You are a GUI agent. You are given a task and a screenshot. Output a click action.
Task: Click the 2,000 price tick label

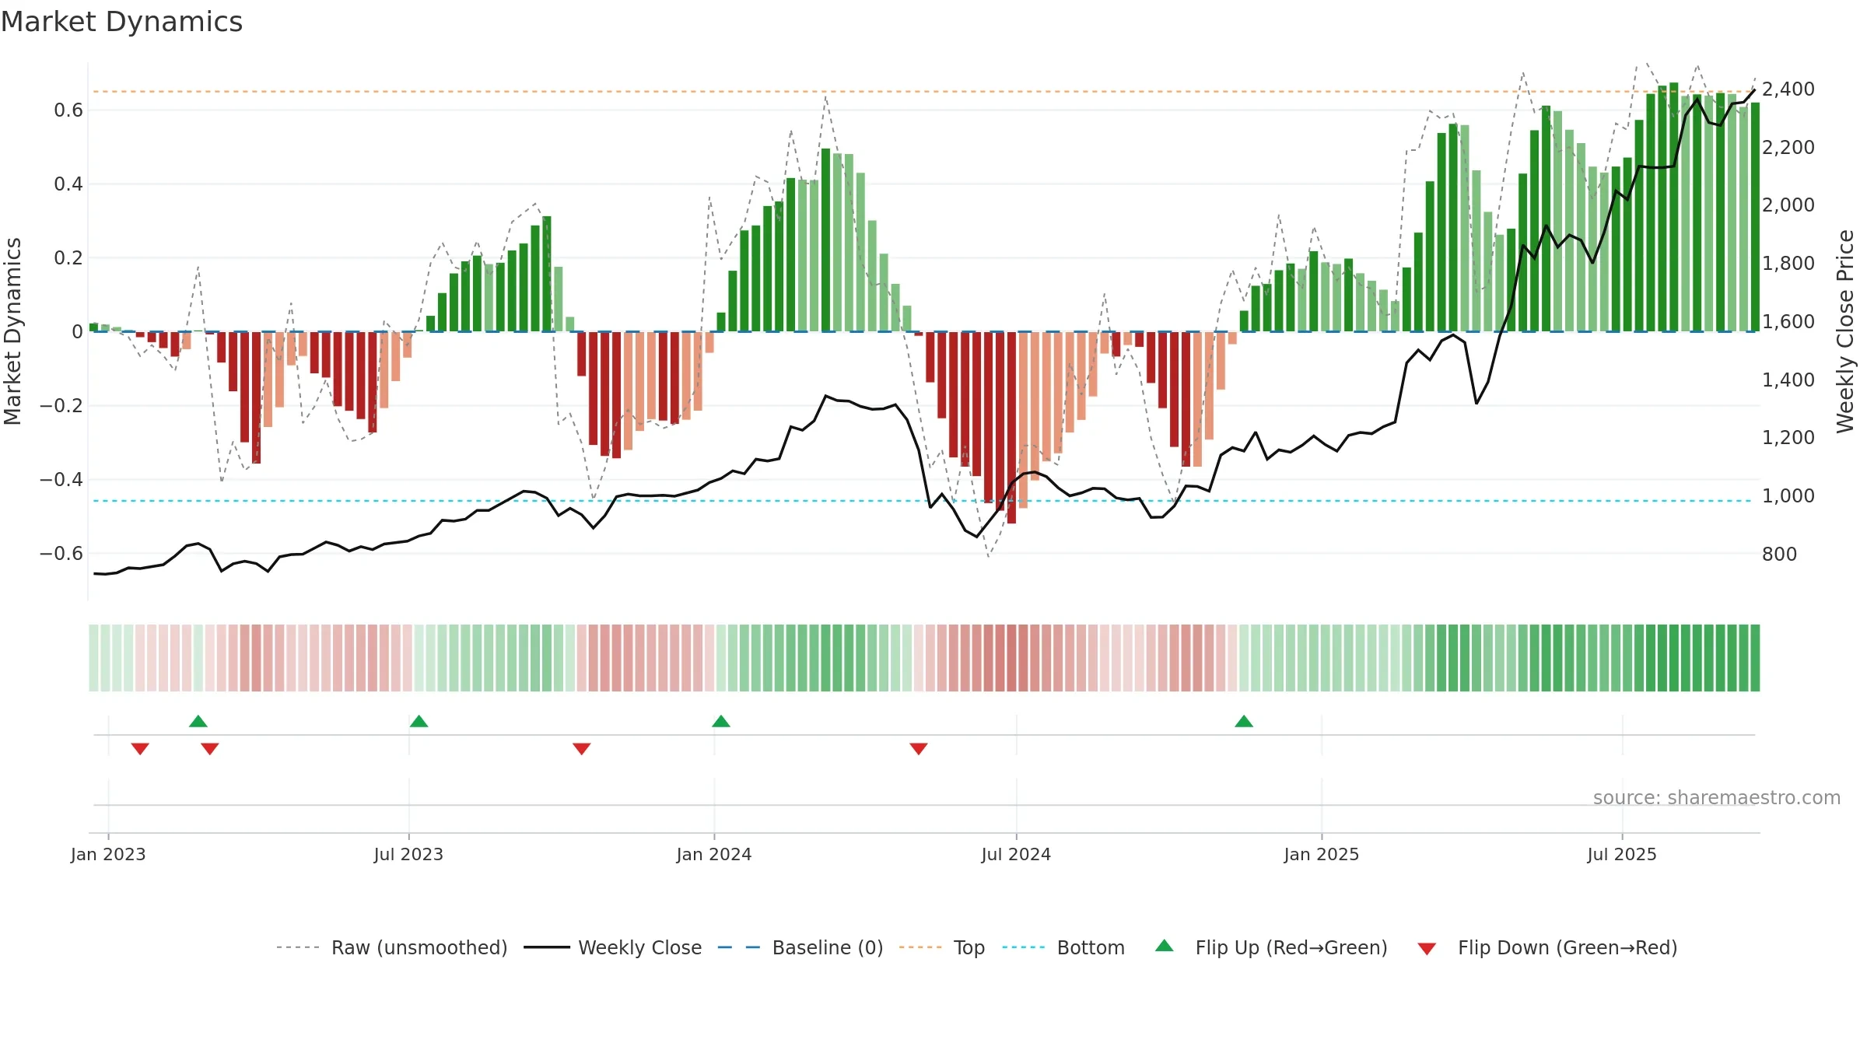pyautogui.click(x=1788, y=205)
